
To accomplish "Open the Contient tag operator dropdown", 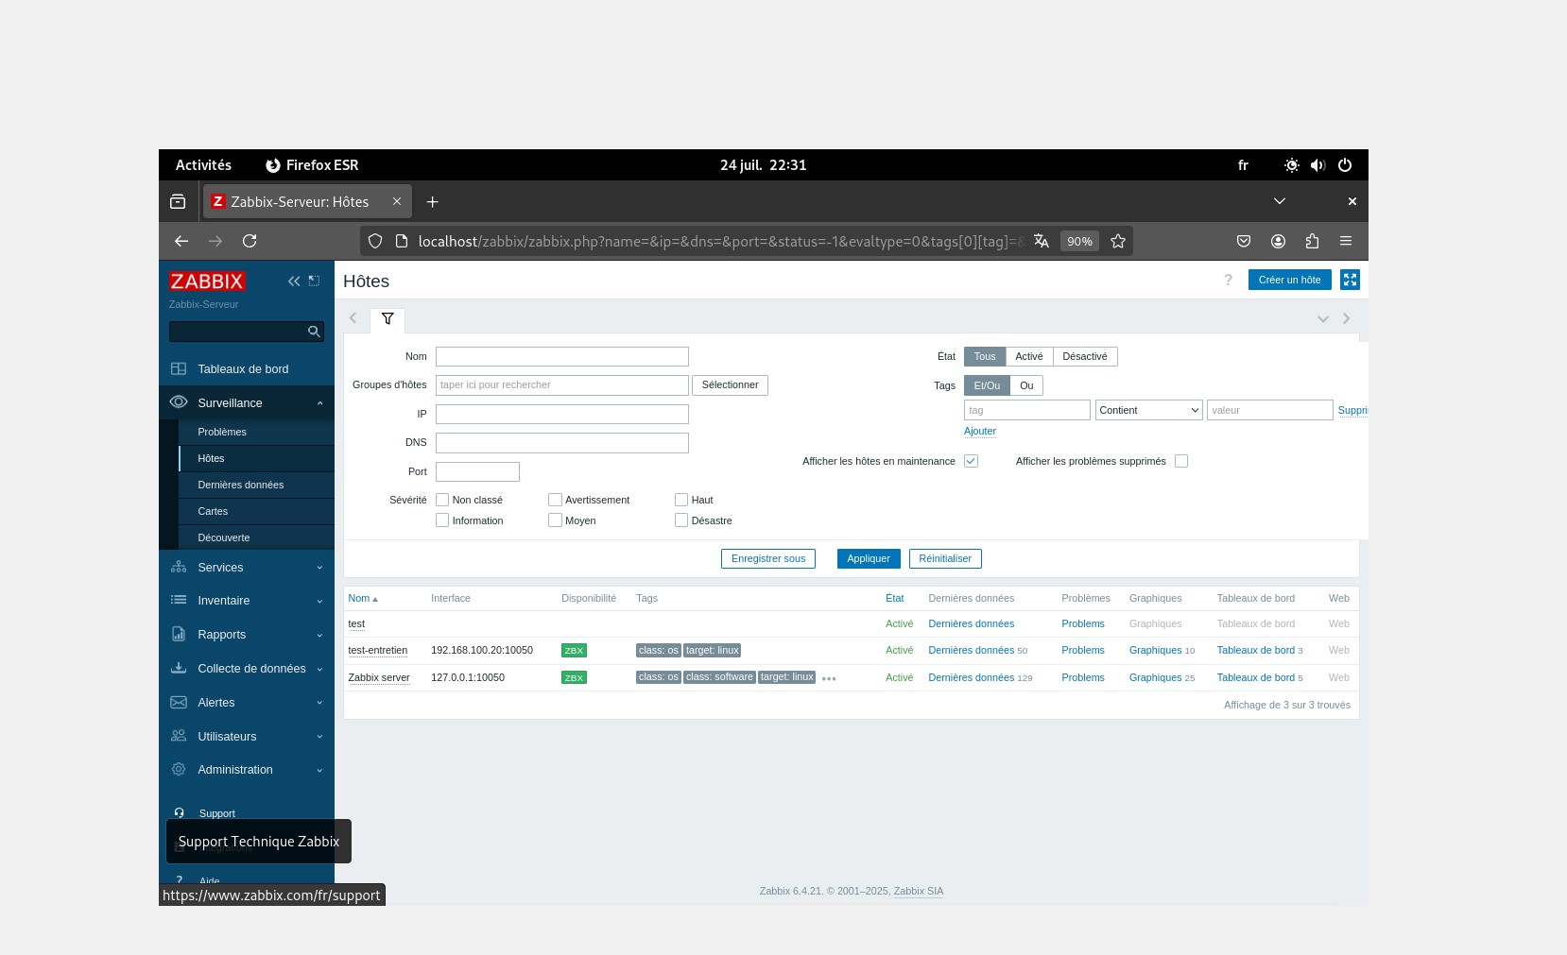I will point(1148,410).
